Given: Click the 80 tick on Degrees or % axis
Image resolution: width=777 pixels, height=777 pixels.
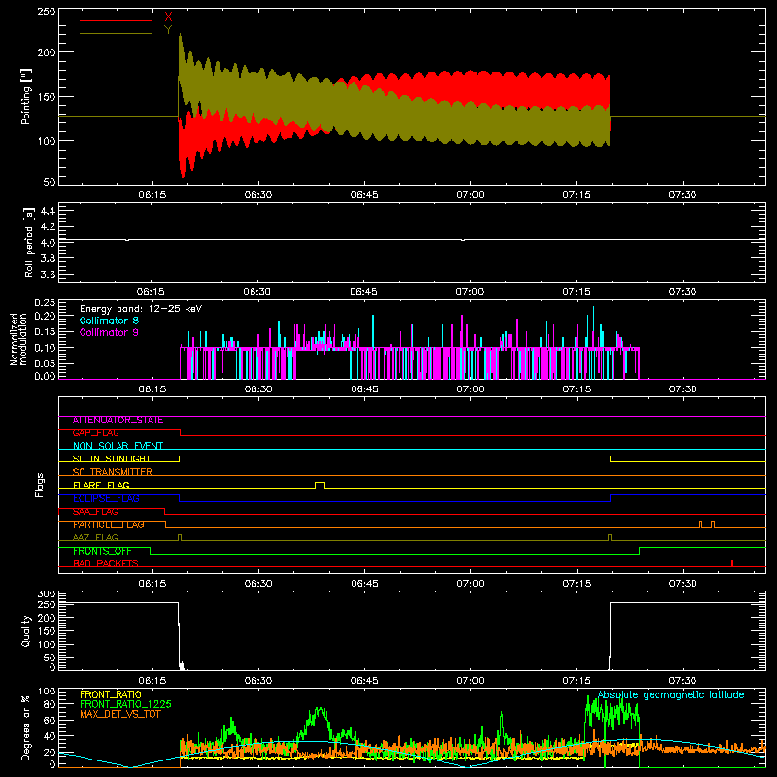Looking at the screenshot, I should (x=50, y=704).
